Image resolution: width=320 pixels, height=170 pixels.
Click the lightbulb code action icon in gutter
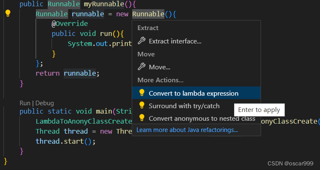8,13
